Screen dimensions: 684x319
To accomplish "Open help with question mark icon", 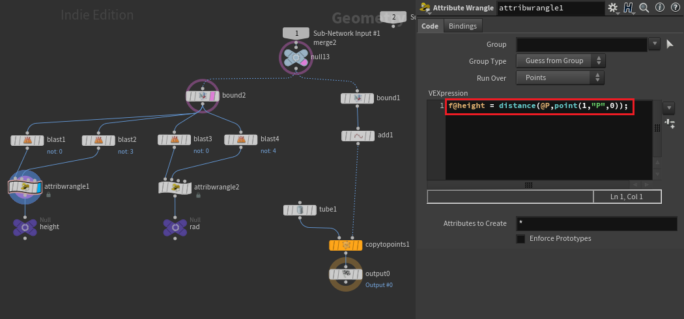I will [674, 7].
